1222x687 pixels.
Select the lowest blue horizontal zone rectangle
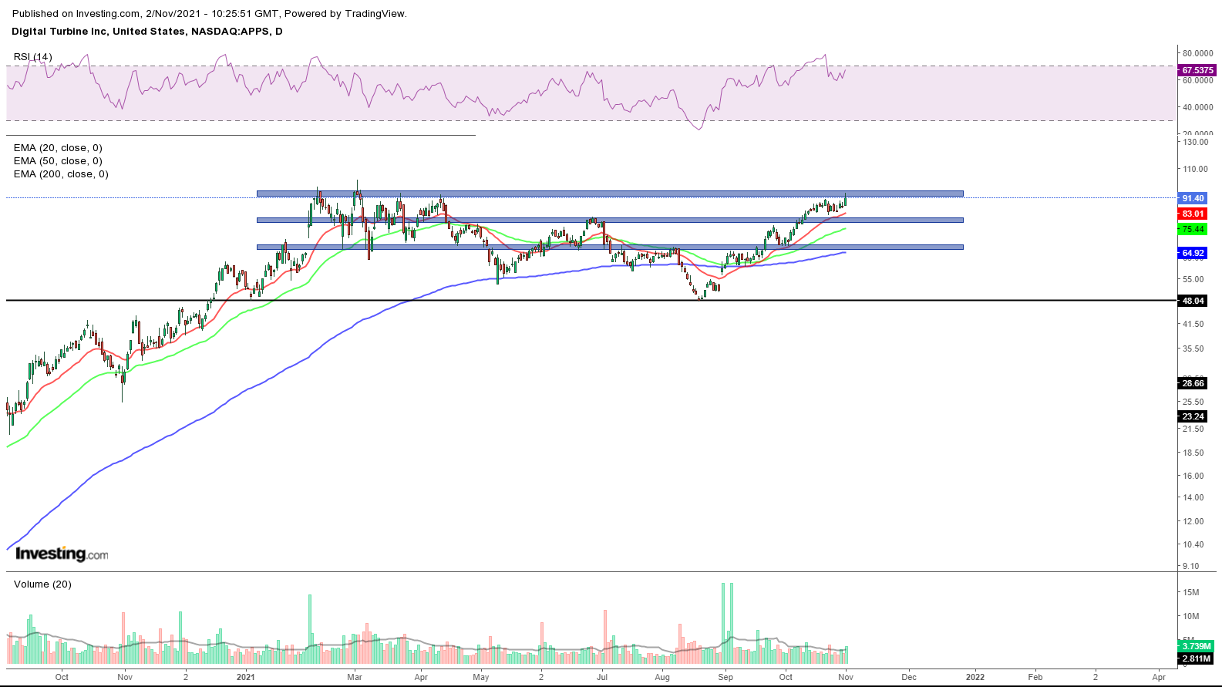point(610,247)
